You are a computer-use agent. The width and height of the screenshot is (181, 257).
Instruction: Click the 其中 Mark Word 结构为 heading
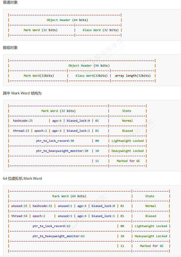point(22,93)
